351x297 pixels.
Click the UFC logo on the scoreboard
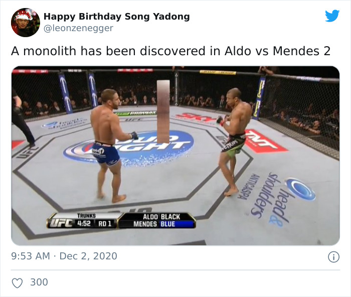click(x=61, y=223)
